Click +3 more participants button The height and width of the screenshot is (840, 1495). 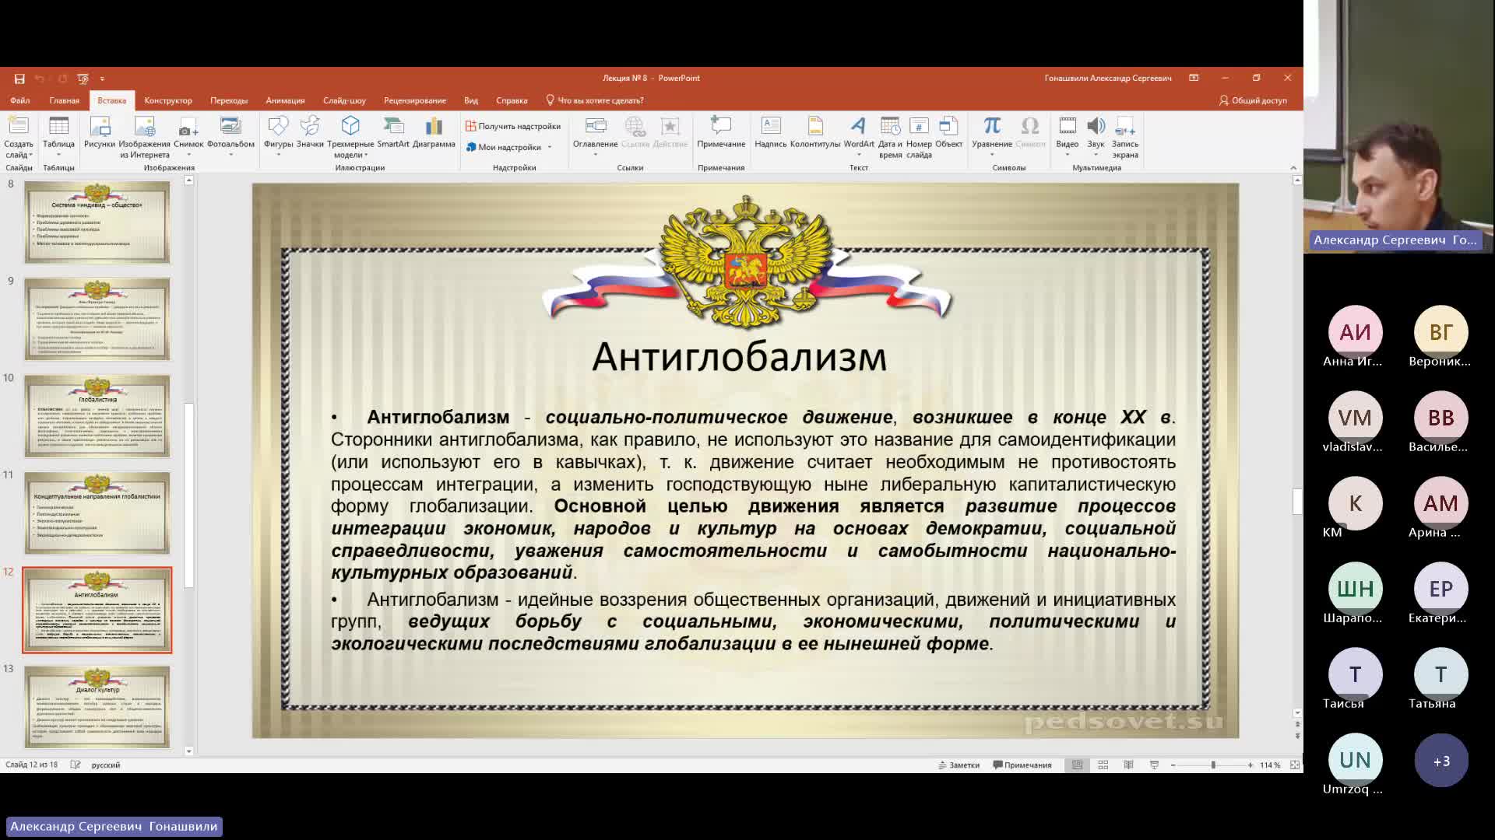pos(1441,761)
